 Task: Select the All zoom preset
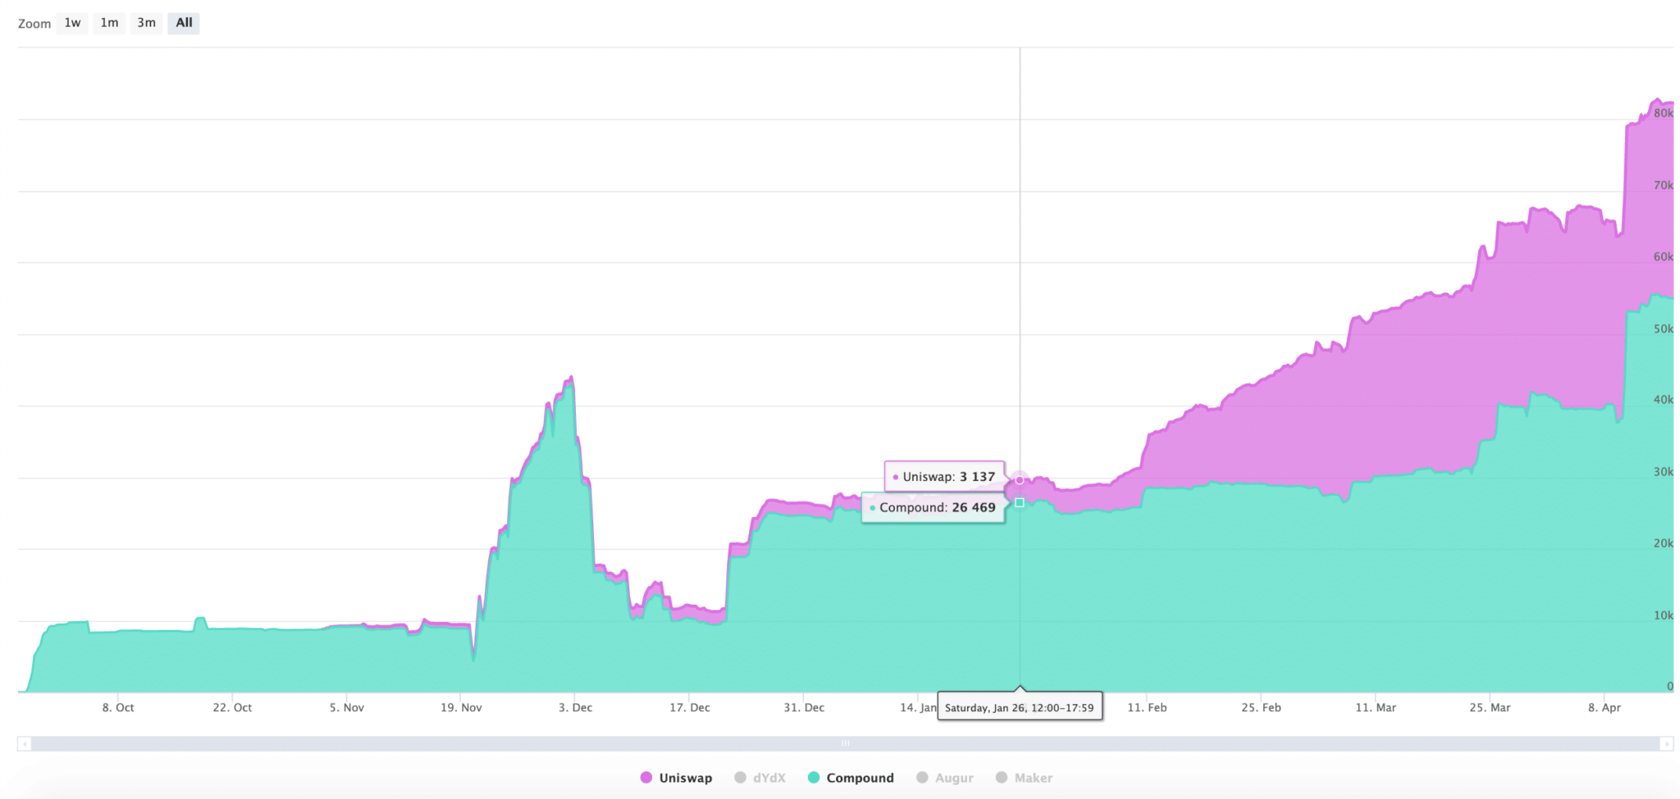coord(184,23)
